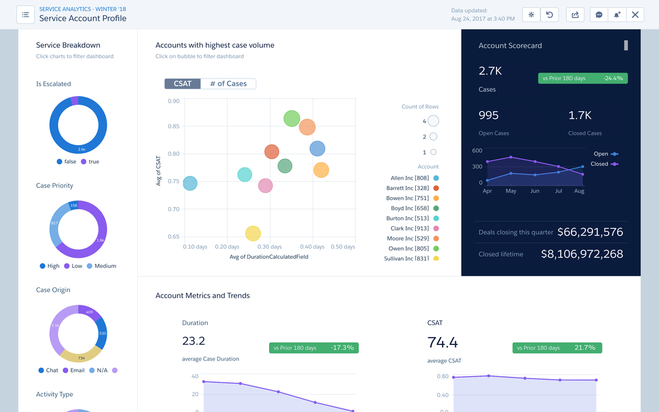Click the Email legend item under Case Origin
This screenshot has width=659, height=412.
point(74,371)
